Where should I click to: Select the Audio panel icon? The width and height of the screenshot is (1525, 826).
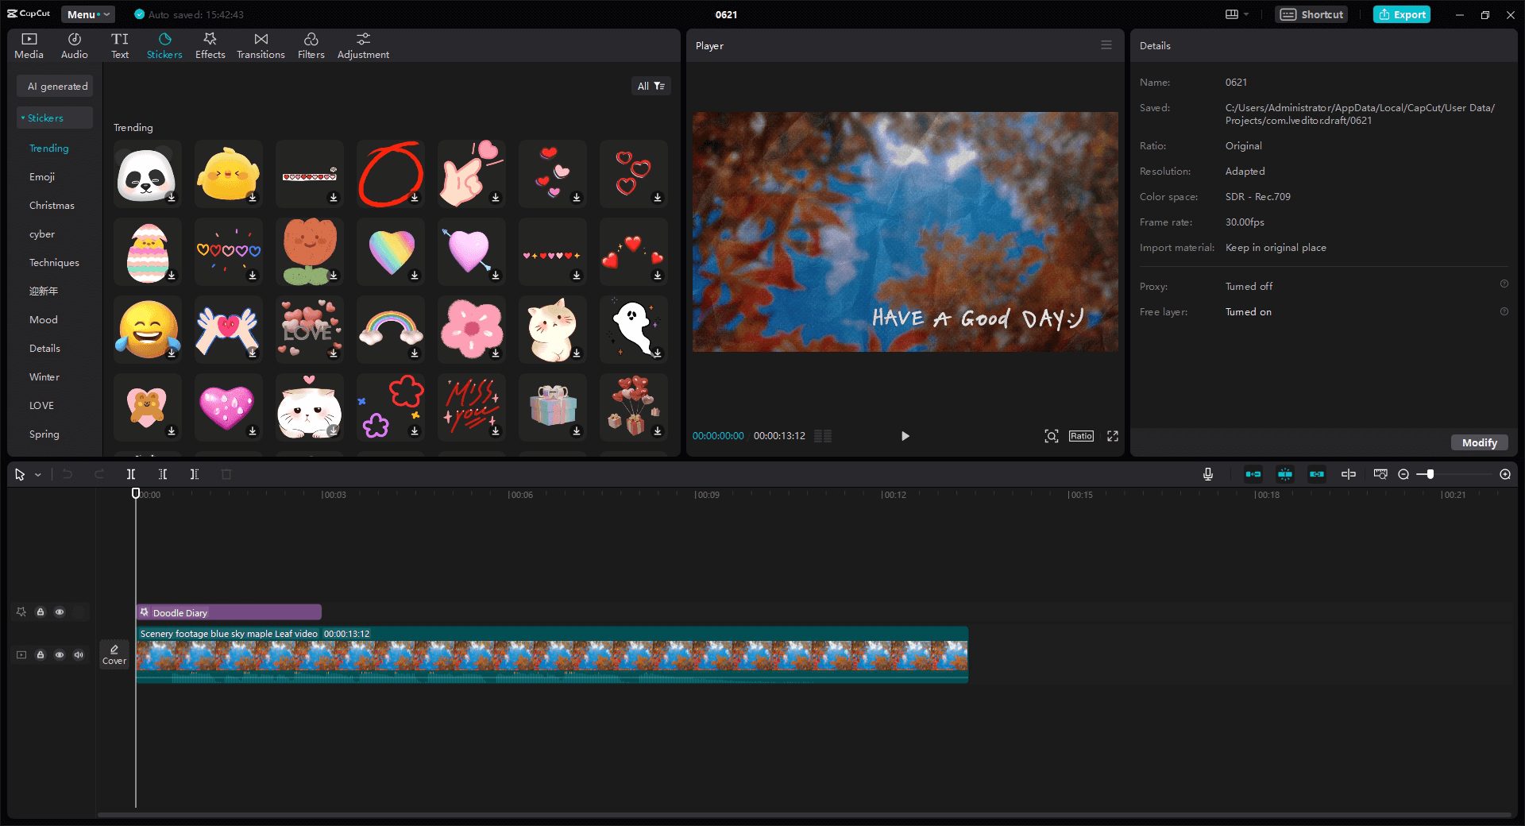73,44
